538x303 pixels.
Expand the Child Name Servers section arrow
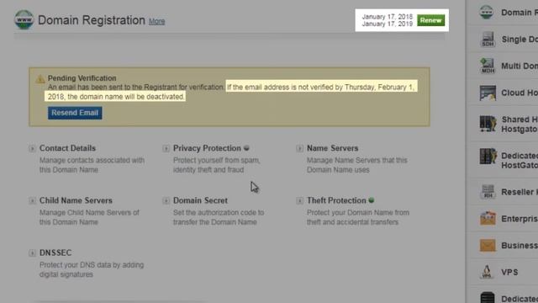tap(32, 201)
